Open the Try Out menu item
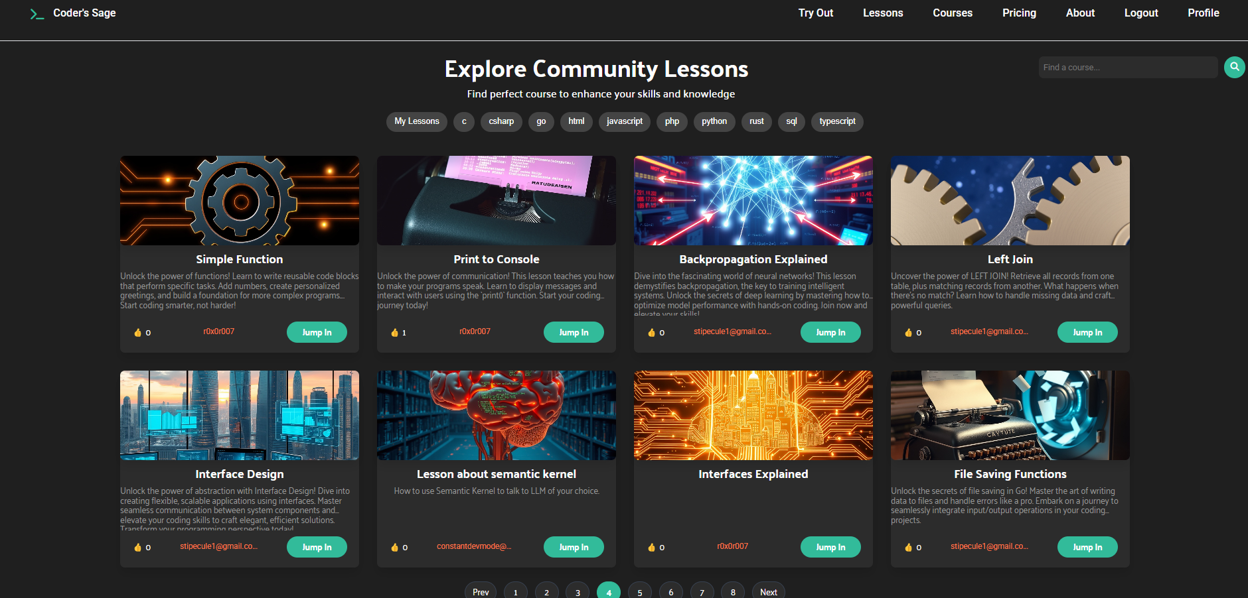The height and width of the screenshot is (598, 1248). (x=815, y=13)
